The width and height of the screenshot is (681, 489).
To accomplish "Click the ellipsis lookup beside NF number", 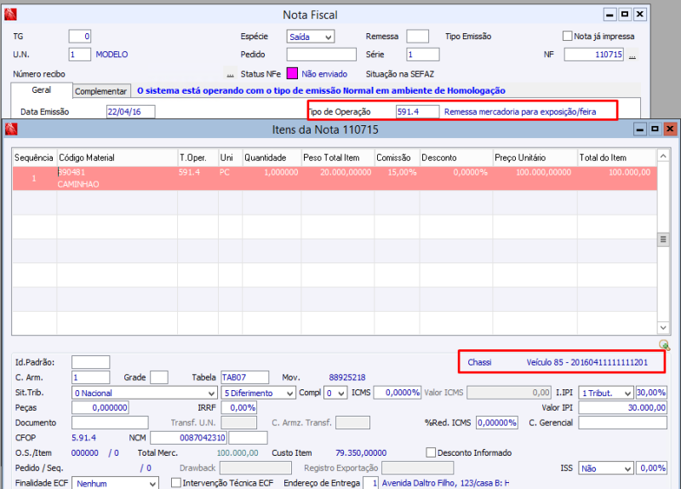I will (x=632, y=55).
